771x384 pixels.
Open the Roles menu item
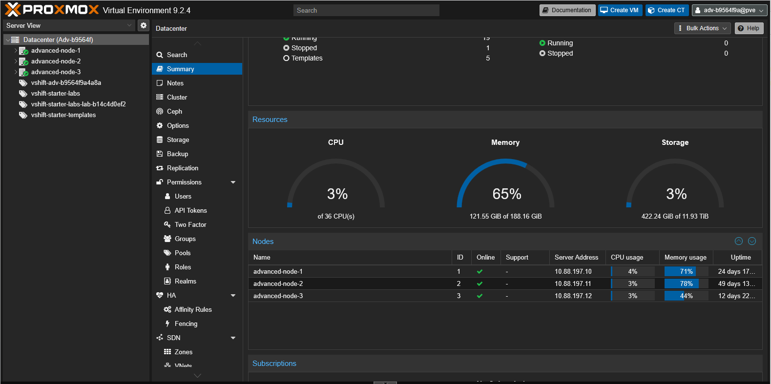pyautogui.click(x=197, y=267)
